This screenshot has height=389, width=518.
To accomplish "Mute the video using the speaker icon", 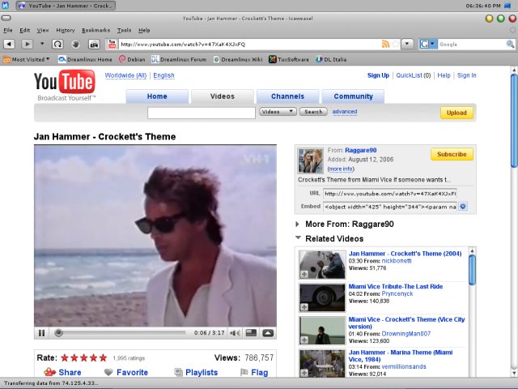I will coord(235,333).
